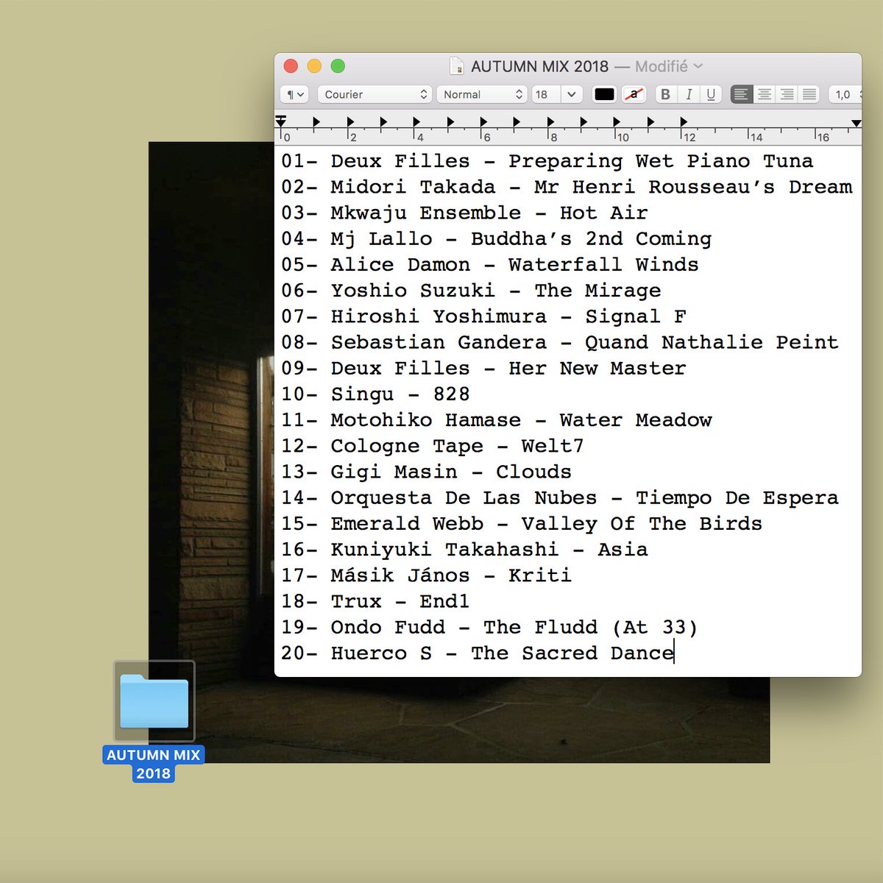The image size is (883, 883).
Task: Click the line "10- Singu - 828"
Action: tap(375, 394)
